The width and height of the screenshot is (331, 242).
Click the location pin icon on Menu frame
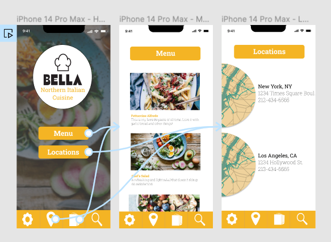coord(153,220)
